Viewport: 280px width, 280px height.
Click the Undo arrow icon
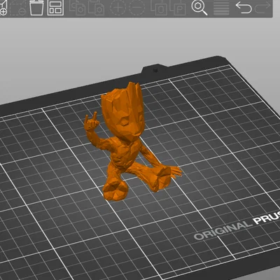[244, 8]
